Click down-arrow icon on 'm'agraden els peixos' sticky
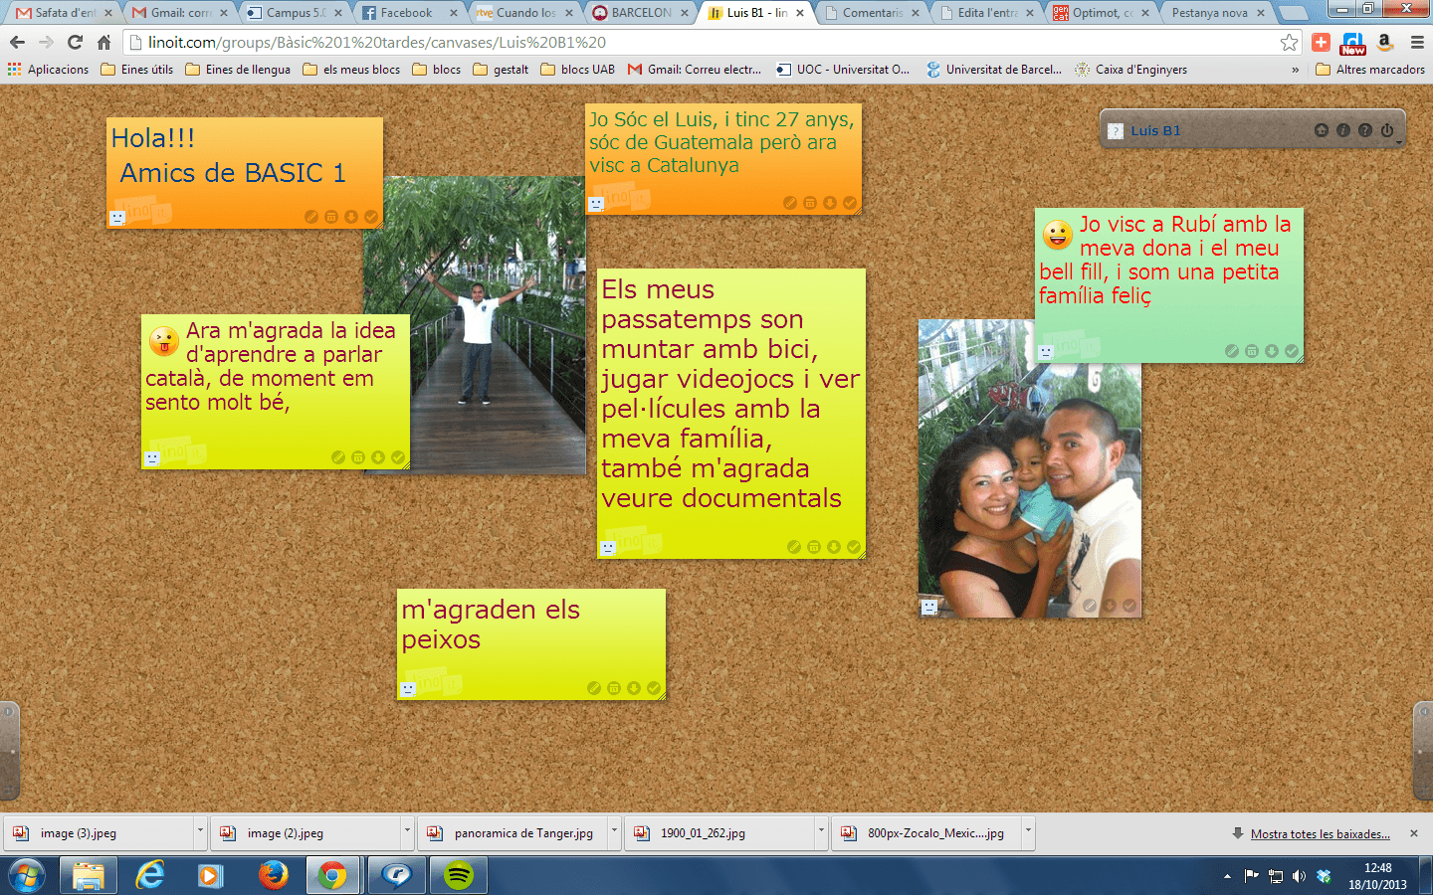The width and height of the screenshot is (1433, 895). 634,688
